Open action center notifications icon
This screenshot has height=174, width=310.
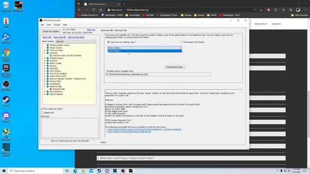point(305,171)
